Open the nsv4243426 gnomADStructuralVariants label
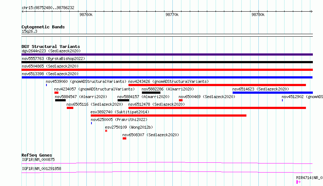The image size is (323, 186). tap(168, 81)
